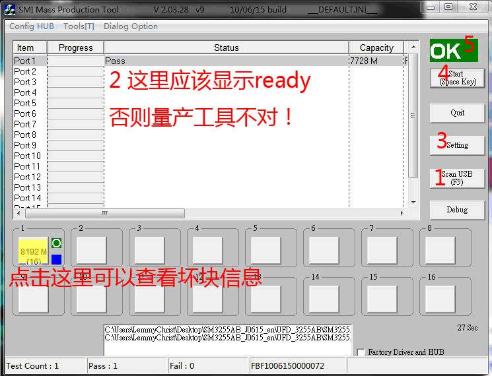Screen dimensions: 492x376
Task: Click the FBF1006150000072 status field
Action: tap(297, 365)
